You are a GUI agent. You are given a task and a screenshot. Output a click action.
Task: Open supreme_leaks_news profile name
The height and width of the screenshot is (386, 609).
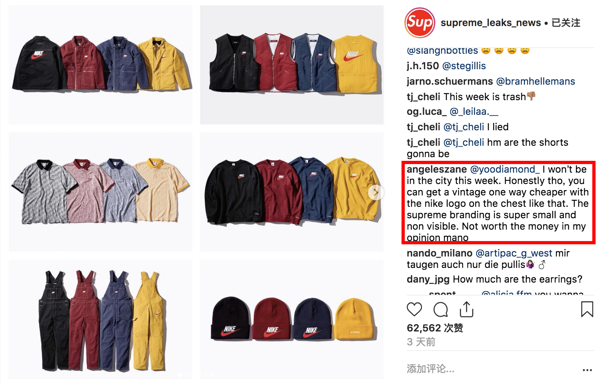(x=490, y=23)
